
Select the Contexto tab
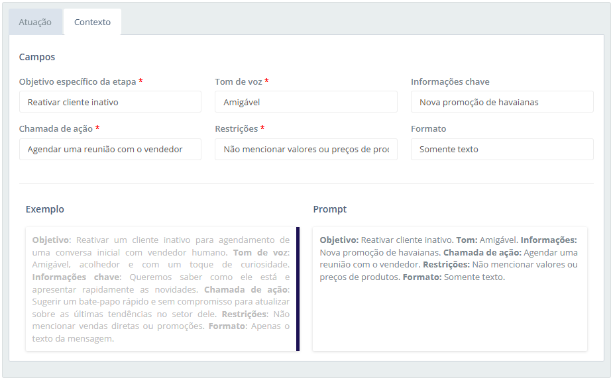92,22
